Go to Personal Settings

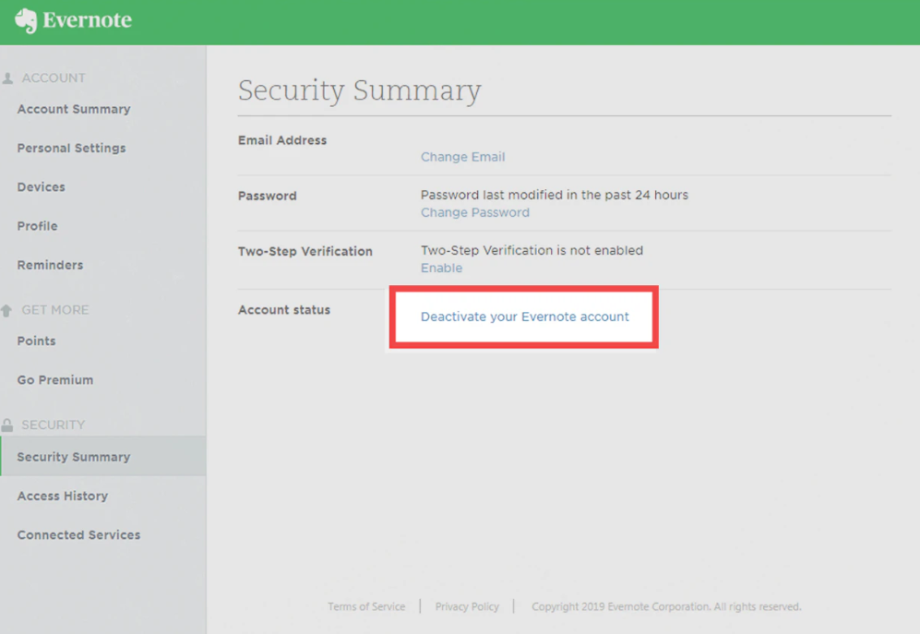coord(72,148)
